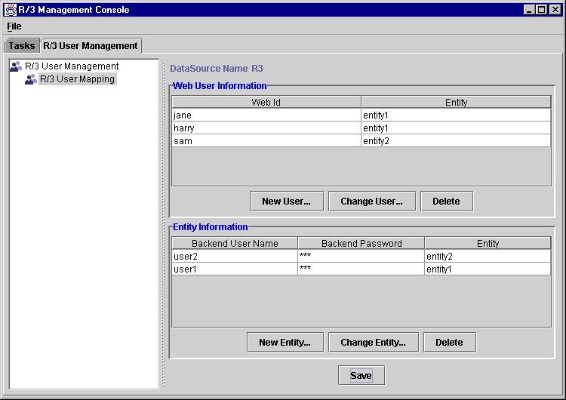This screenshot has width=566, height=400.
Task: Click the Web Id column header
Action: 266,102
